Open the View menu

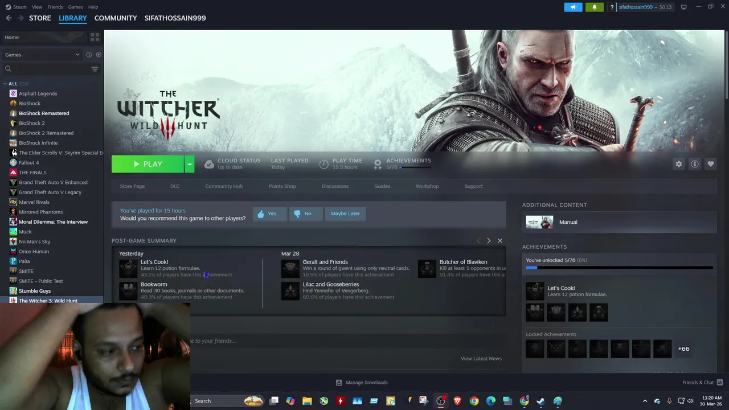tap(37, 7)
